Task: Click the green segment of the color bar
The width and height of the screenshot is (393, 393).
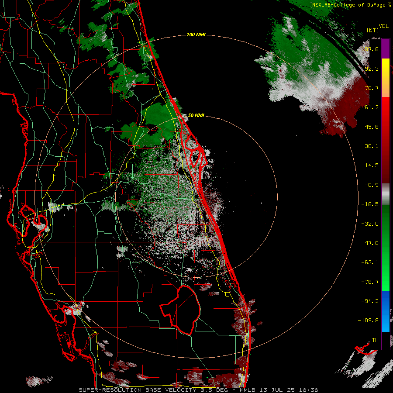Action: 386,248
